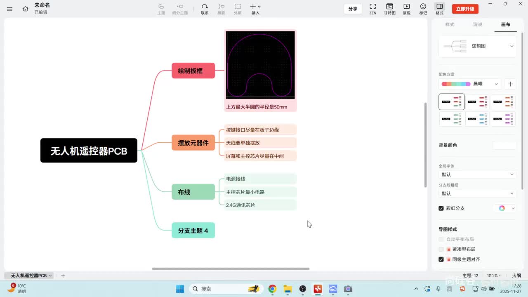
Task: Click the 分享 share button
Action: [353, 9]
